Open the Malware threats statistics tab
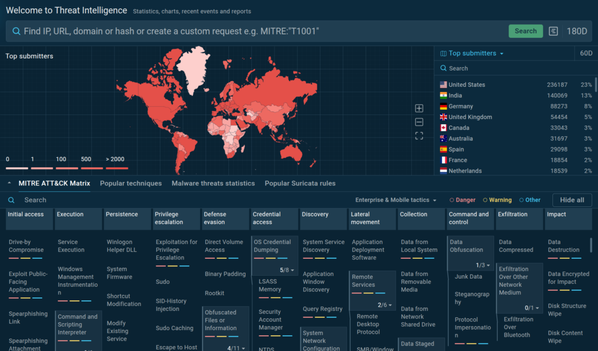The image size is (598, 351). 213,183
